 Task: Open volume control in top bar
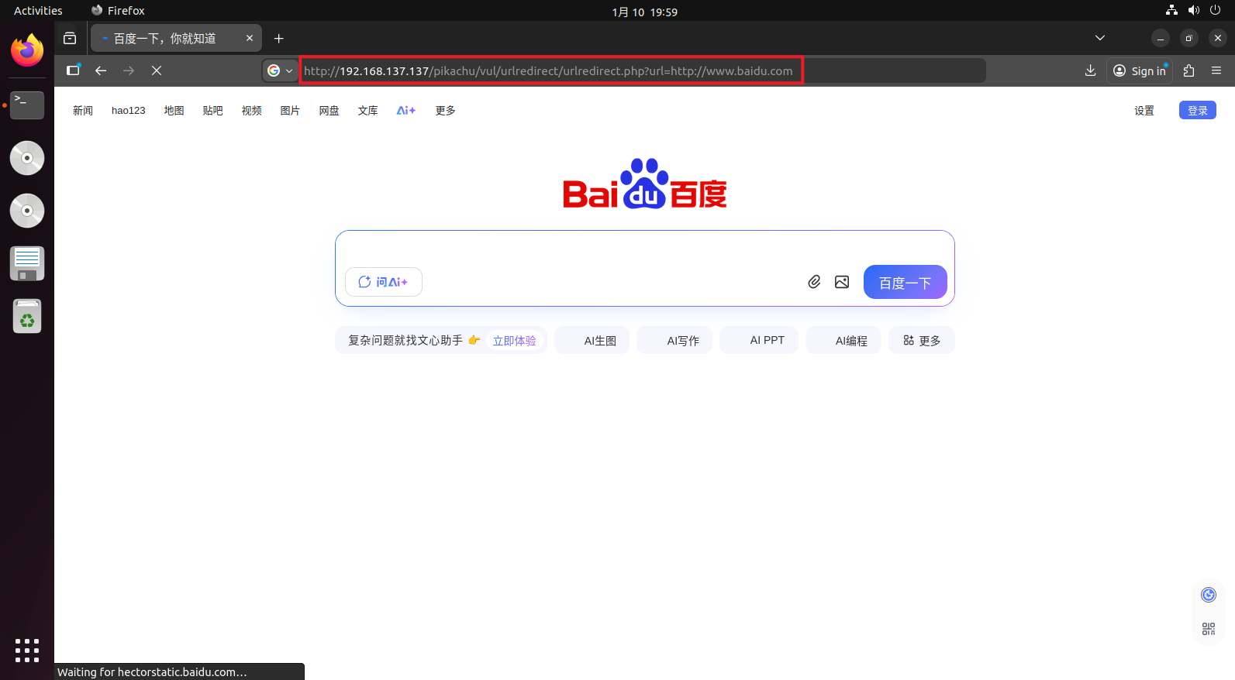tap(1193, 10)
